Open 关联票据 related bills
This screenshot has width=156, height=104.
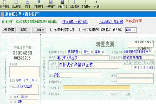(x=74, y=4)
